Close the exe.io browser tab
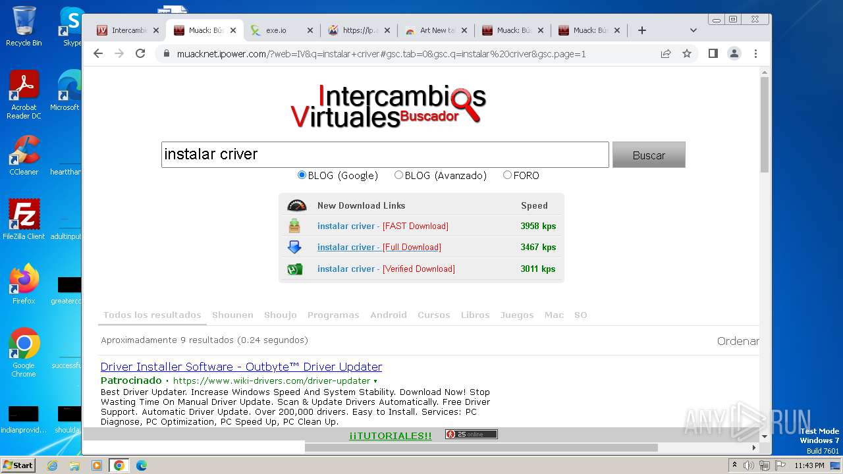This screenshot has width=843, height=474. point(310,30)
